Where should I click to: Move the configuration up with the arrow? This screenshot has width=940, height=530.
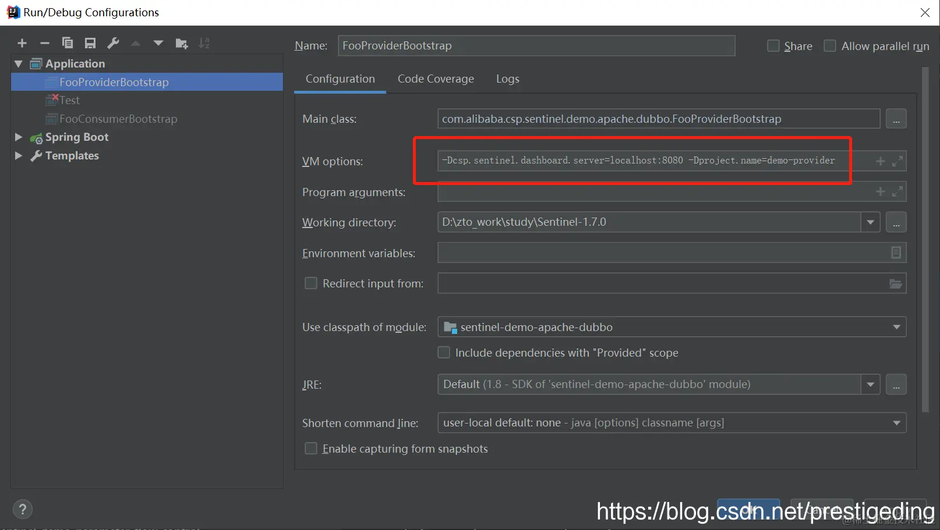(x=136, y=43)
